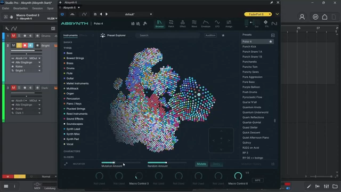Open the Dark 1 dropdown on track 3

[26, 113]
